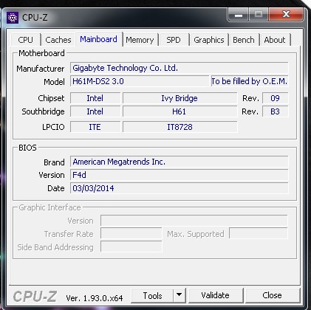Show the About tab
The height and width of the screenshot is (310, 311).
click(x=275, y=40)
